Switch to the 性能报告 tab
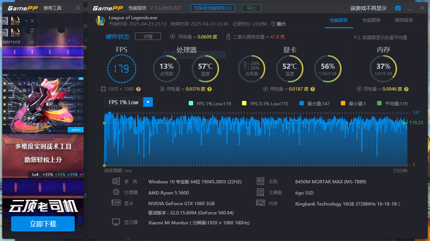This screenshot has height=241, width=430. tap(339, 20)
